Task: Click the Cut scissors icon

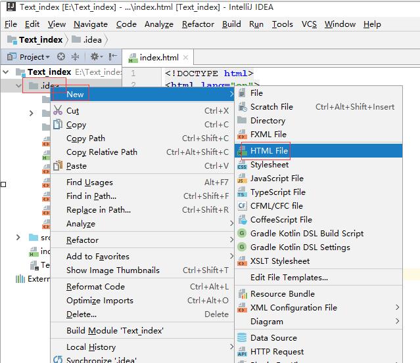Action: [x=58, y=110]
